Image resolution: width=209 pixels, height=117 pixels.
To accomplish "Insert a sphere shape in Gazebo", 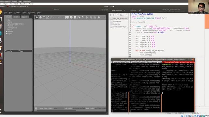I will tap(71, 17).
